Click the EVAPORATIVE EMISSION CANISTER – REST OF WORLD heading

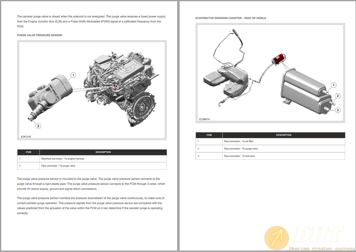pos(231,18)
